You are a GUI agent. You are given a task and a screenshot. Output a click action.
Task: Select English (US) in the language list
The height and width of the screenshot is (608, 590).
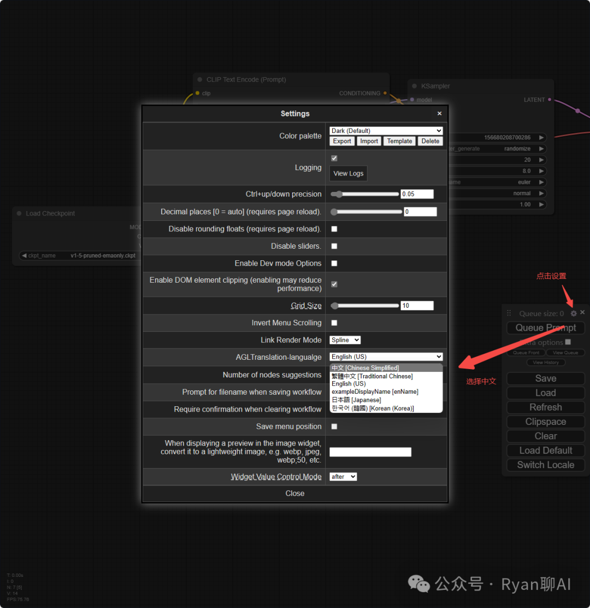coord(386,384)
